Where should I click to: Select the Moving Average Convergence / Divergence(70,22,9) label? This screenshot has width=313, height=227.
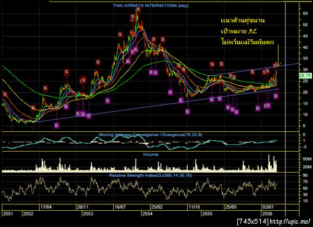tap(150, 135)
